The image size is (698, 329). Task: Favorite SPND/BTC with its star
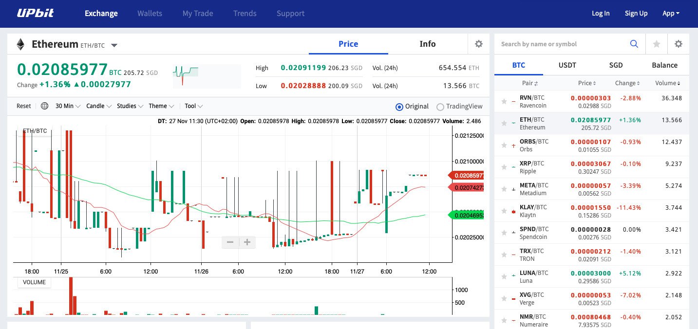(504, 233)
